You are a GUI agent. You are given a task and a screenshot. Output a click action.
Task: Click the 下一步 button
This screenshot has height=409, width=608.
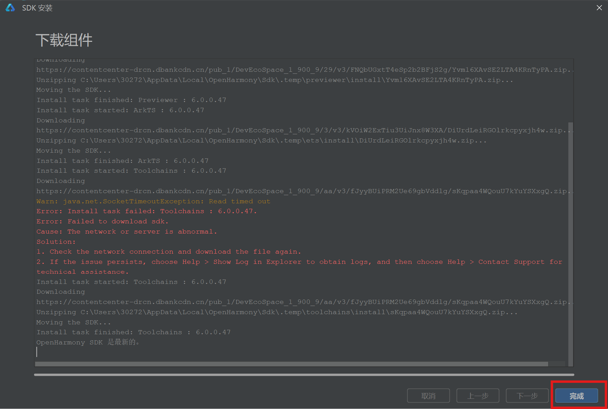pos(527,396)
